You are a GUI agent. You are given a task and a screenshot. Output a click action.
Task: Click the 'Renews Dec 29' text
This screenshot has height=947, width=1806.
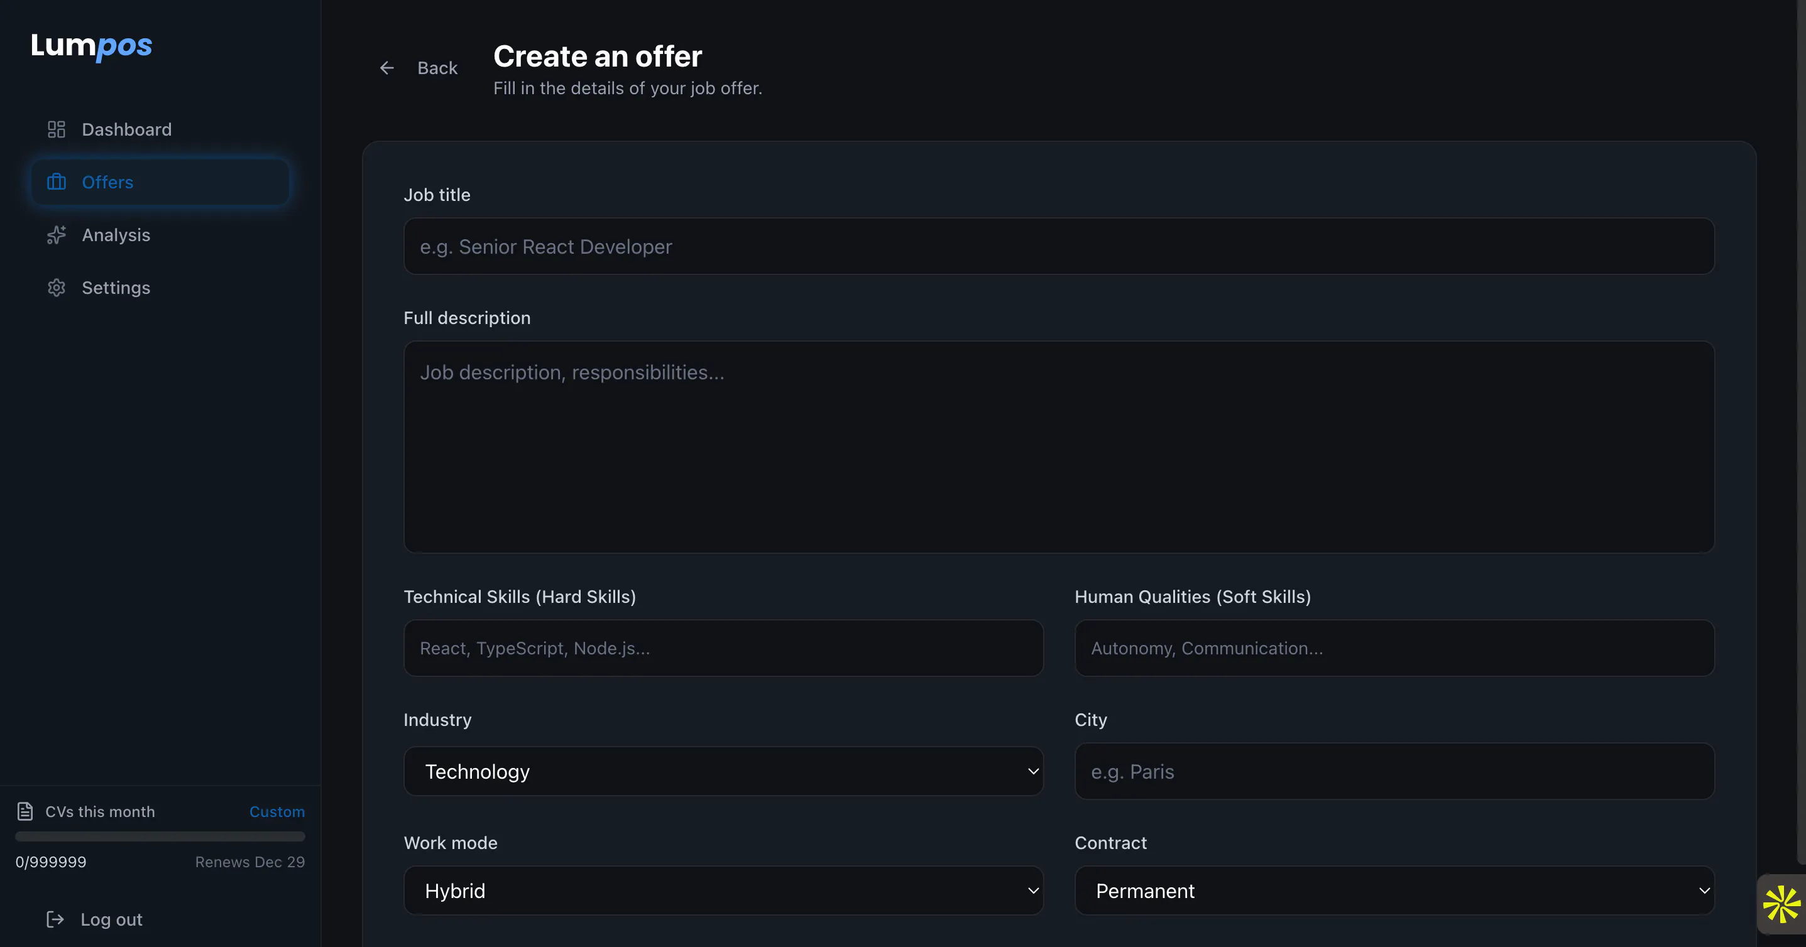249,862
